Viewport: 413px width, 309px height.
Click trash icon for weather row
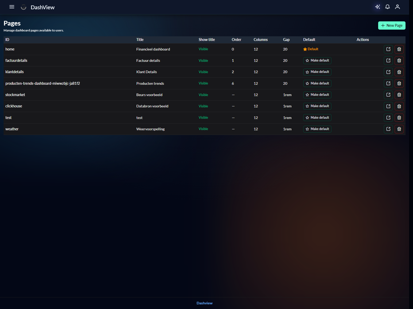pyautogui.click(x=399, y=129)
